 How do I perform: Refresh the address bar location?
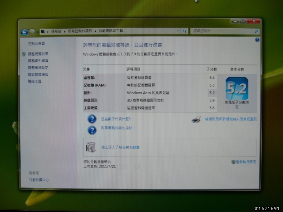(x=184, y=31)
